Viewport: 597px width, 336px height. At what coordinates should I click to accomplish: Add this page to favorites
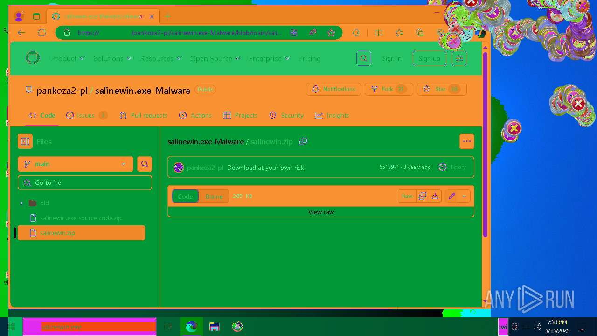(x=331, y=33)
